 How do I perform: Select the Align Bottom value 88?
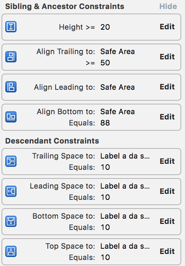(x=105, y=123)
